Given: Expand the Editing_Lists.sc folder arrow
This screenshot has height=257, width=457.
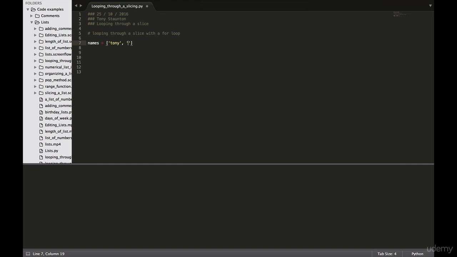Looking at the screenshot, I should pyautogui.click(x=35, y=35).
